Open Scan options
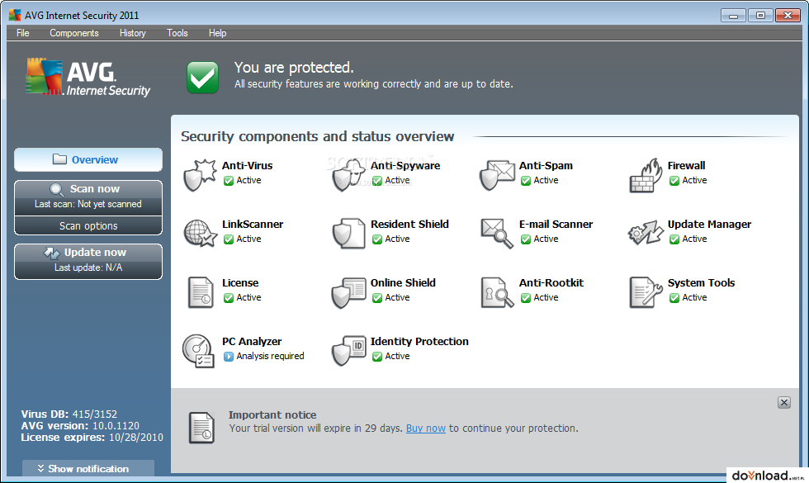The image size is (809, 483). [88, 226]
